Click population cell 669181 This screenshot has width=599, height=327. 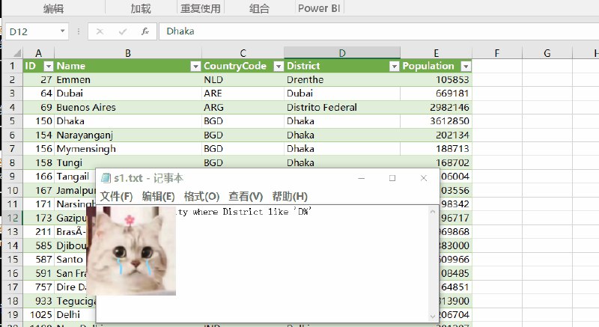[x=437, y=94]
